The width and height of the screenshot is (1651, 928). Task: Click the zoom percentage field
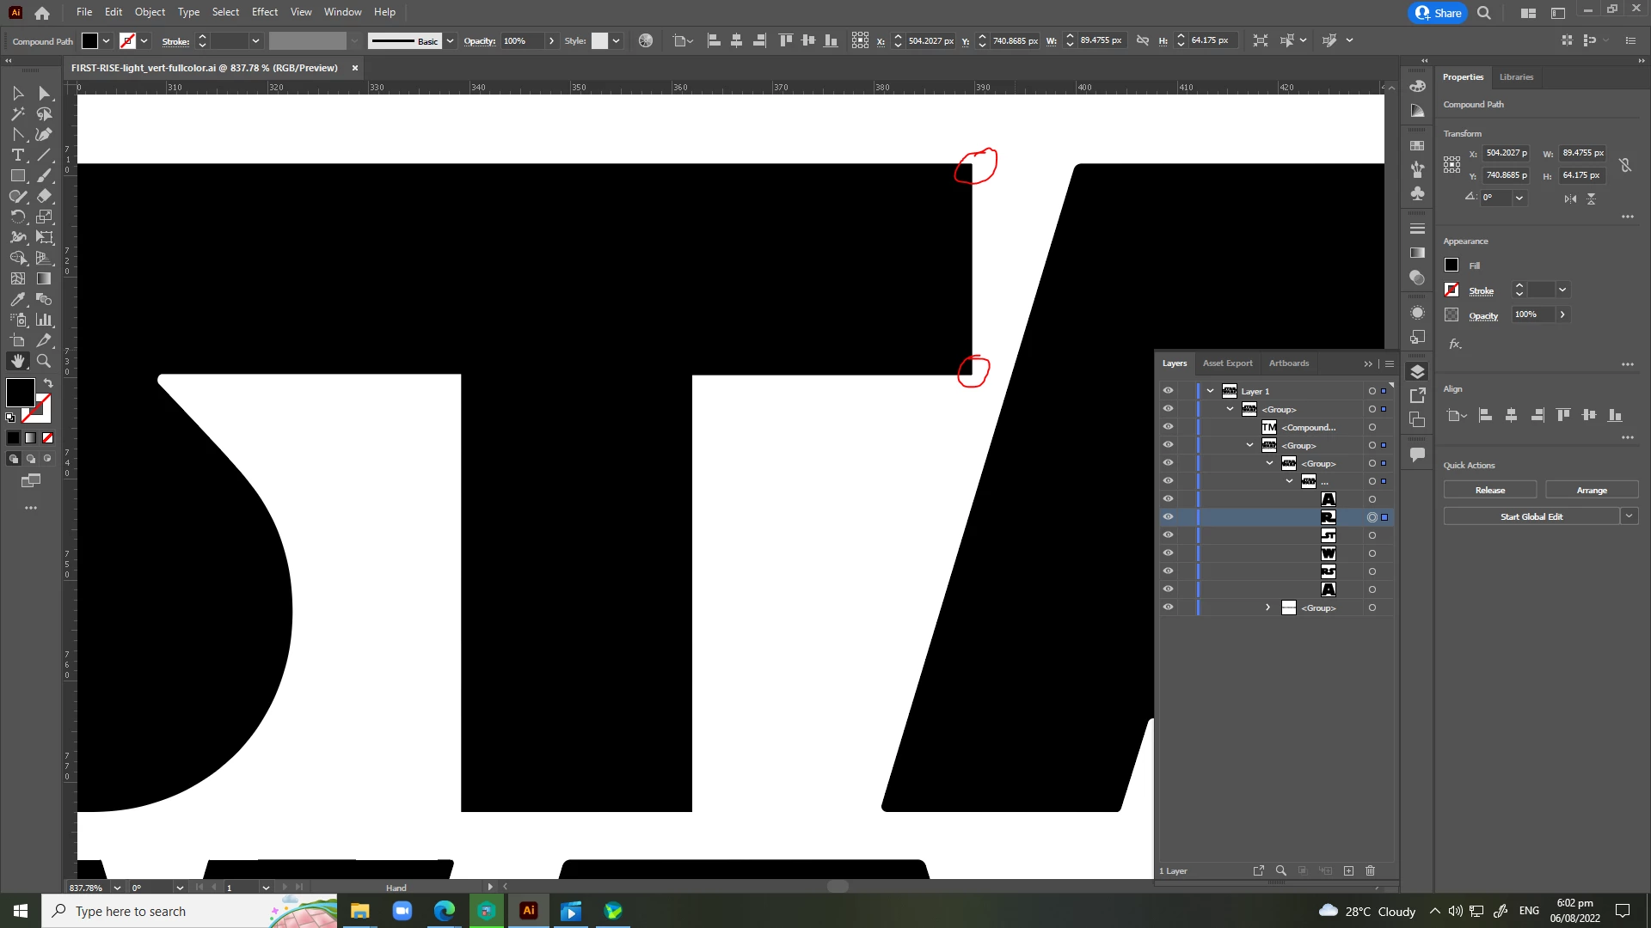point(86,888)
